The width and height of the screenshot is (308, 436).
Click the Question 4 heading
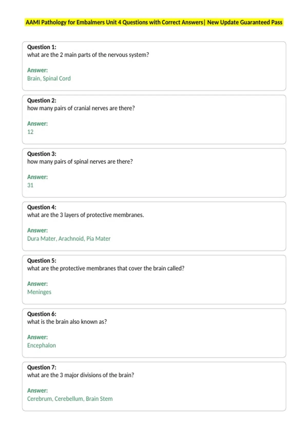(42, 207)
